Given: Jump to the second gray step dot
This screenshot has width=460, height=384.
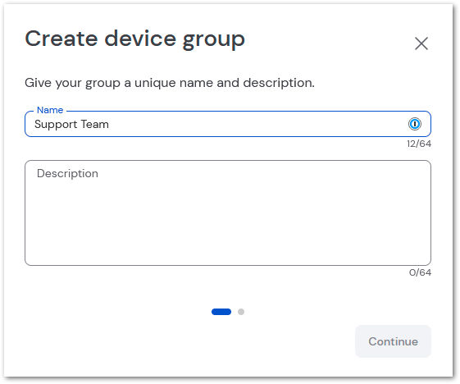Looking at the screenshot, I should pyautogui.click(x=241, y=312).
